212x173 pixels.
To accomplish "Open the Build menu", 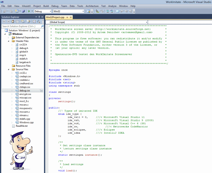I will tap(46, 6).
